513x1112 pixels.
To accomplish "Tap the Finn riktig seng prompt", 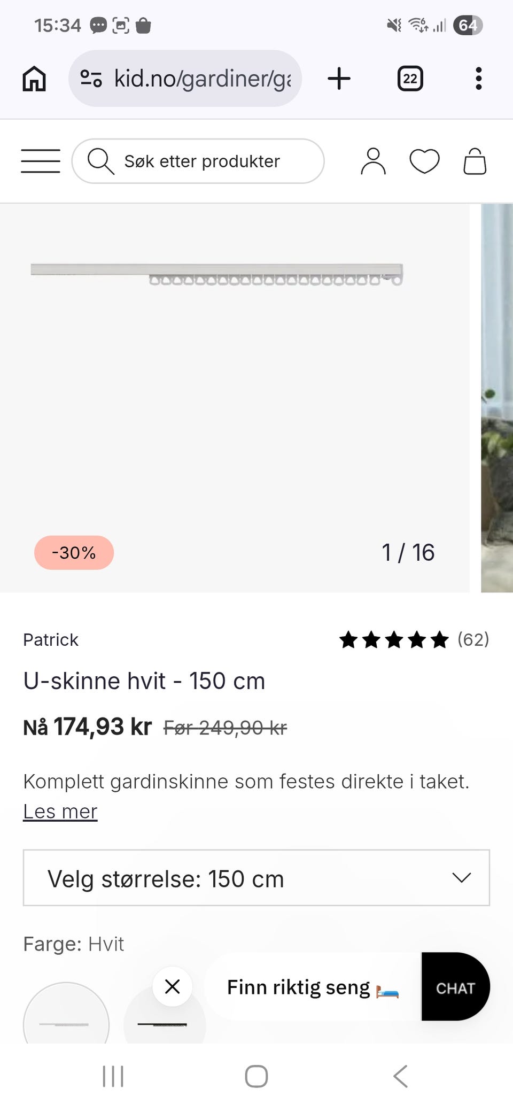I will [x=313, y=987].
